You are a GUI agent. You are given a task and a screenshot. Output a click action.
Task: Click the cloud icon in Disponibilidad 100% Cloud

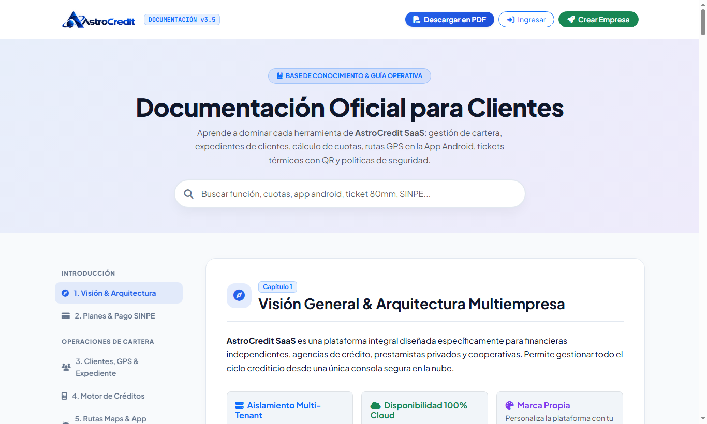click(376, 405)
